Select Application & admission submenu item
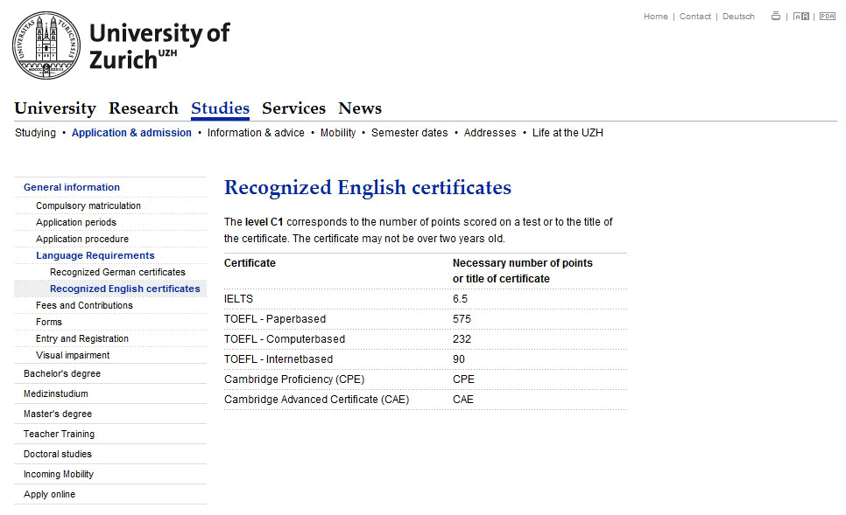Viewport: 846px width, 515px height. (131, 133)
